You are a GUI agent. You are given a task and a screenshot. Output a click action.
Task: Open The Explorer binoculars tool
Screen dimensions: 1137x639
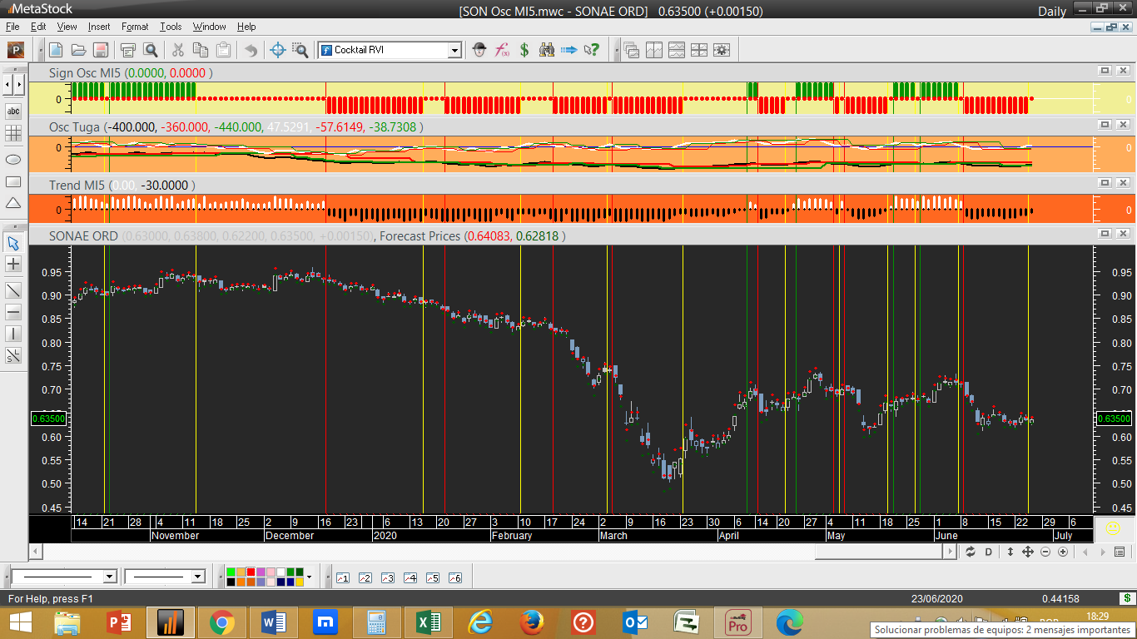click(547, 50)
